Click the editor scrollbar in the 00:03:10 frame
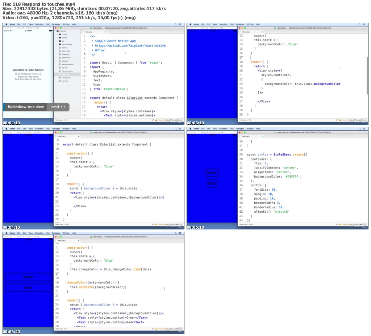Viewport: 371px width, 336px height. (367, 75)
